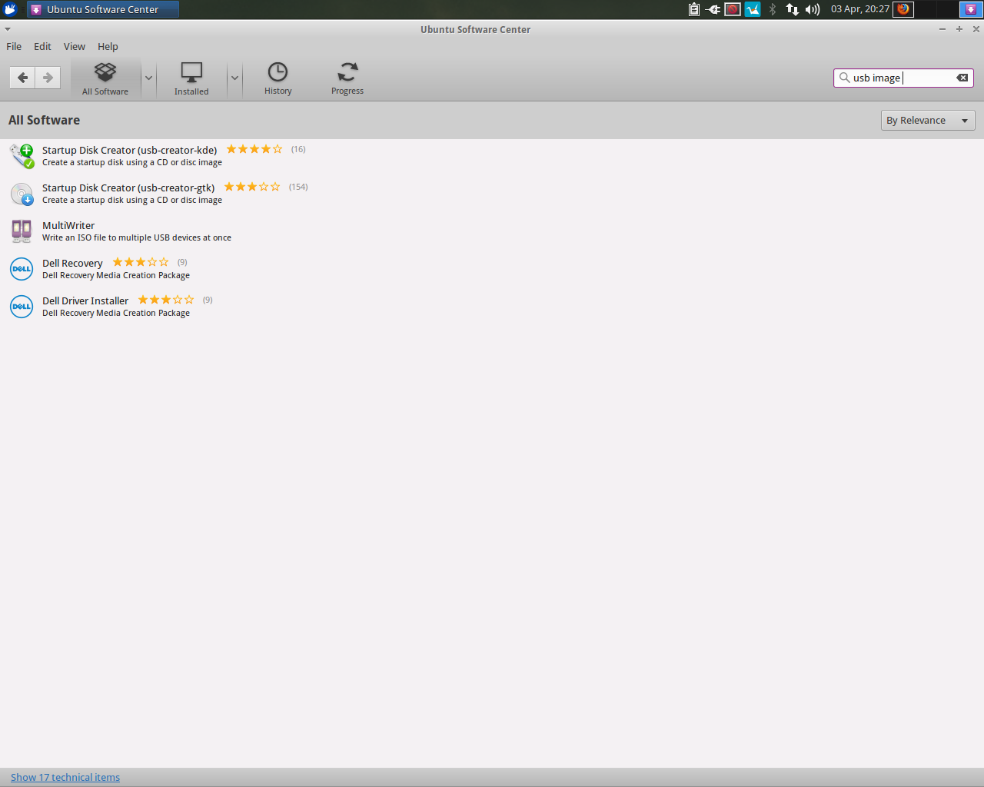Select the Dell Recovery entry title
The height and width of the screenshot is (787, 984).
click(72, 263)
